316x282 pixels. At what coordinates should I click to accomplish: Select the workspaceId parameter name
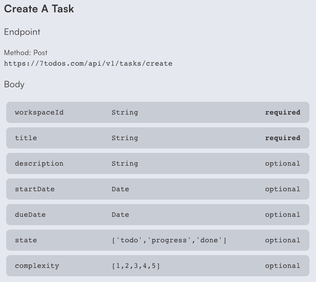(x=39, y=112)
